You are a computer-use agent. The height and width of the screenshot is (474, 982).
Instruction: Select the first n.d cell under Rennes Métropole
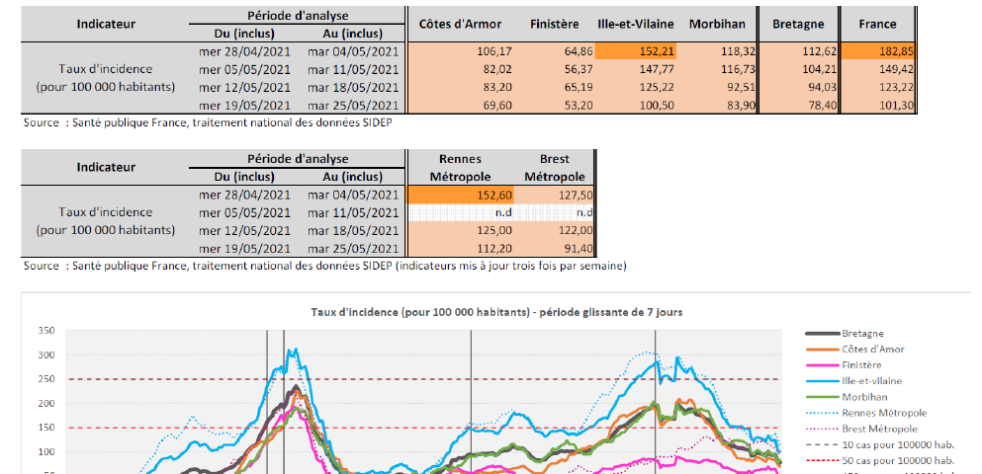[x=460, y=212]
